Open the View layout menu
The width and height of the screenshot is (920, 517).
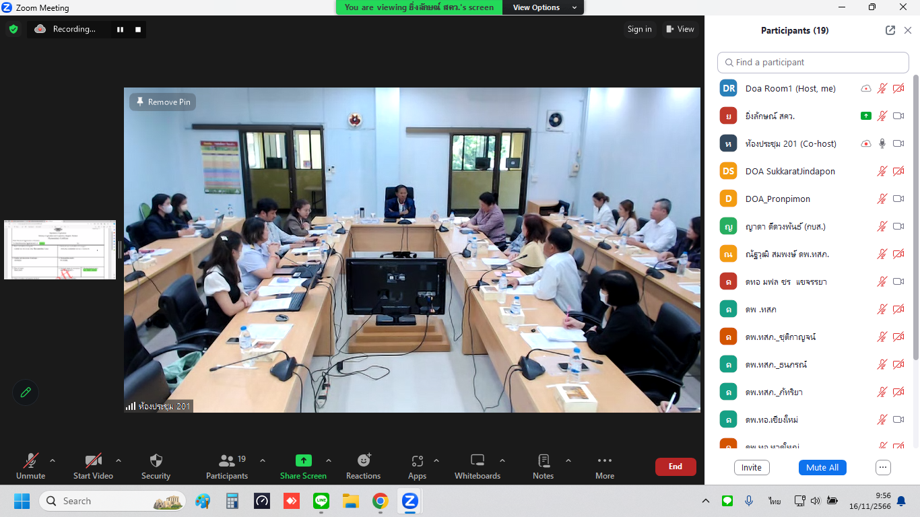pyautogui.click(x=680, y=29)
